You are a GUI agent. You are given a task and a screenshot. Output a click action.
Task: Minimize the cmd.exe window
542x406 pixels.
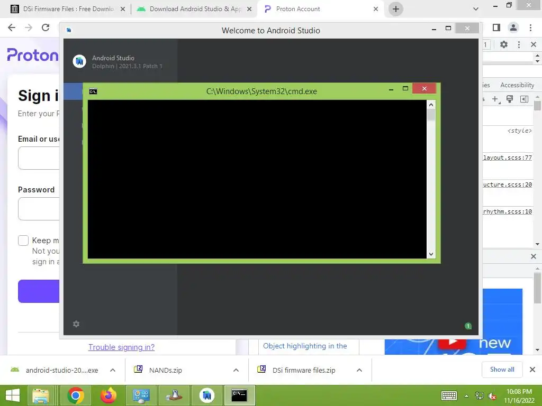pos(391,89)
